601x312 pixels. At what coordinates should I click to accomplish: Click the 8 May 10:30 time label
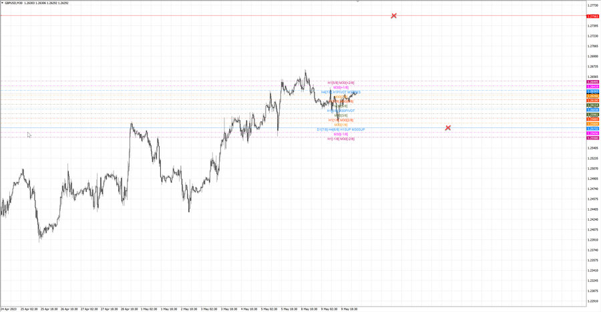309,309
